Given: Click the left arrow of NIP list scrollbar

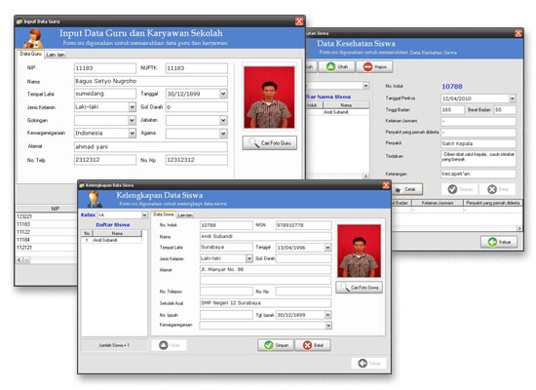Looking at the screenshot, I should [x=19, y=260].
